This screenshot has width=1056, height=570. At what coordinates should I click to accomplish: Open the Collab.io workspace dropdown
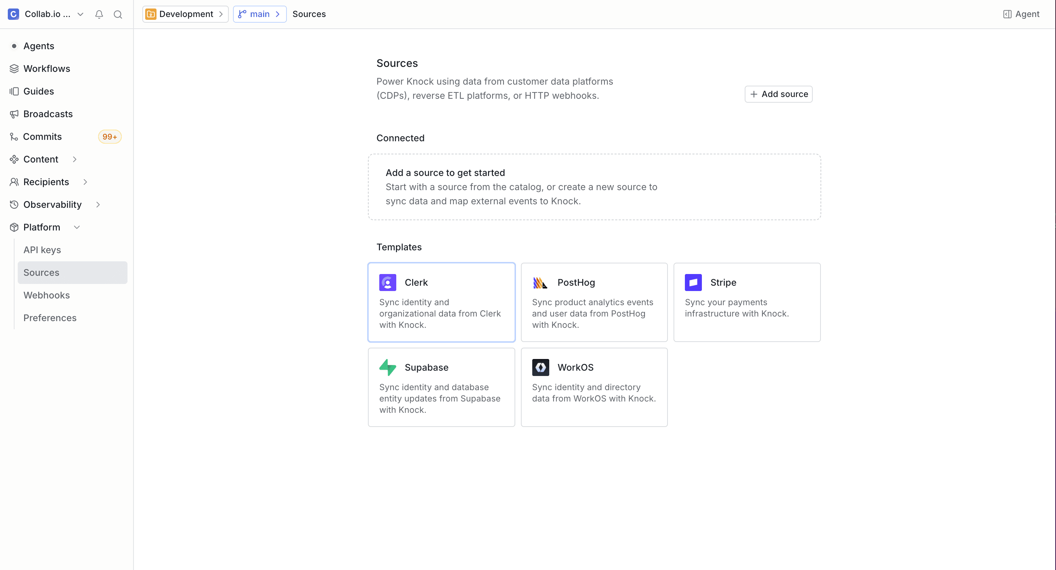point(80,14)
